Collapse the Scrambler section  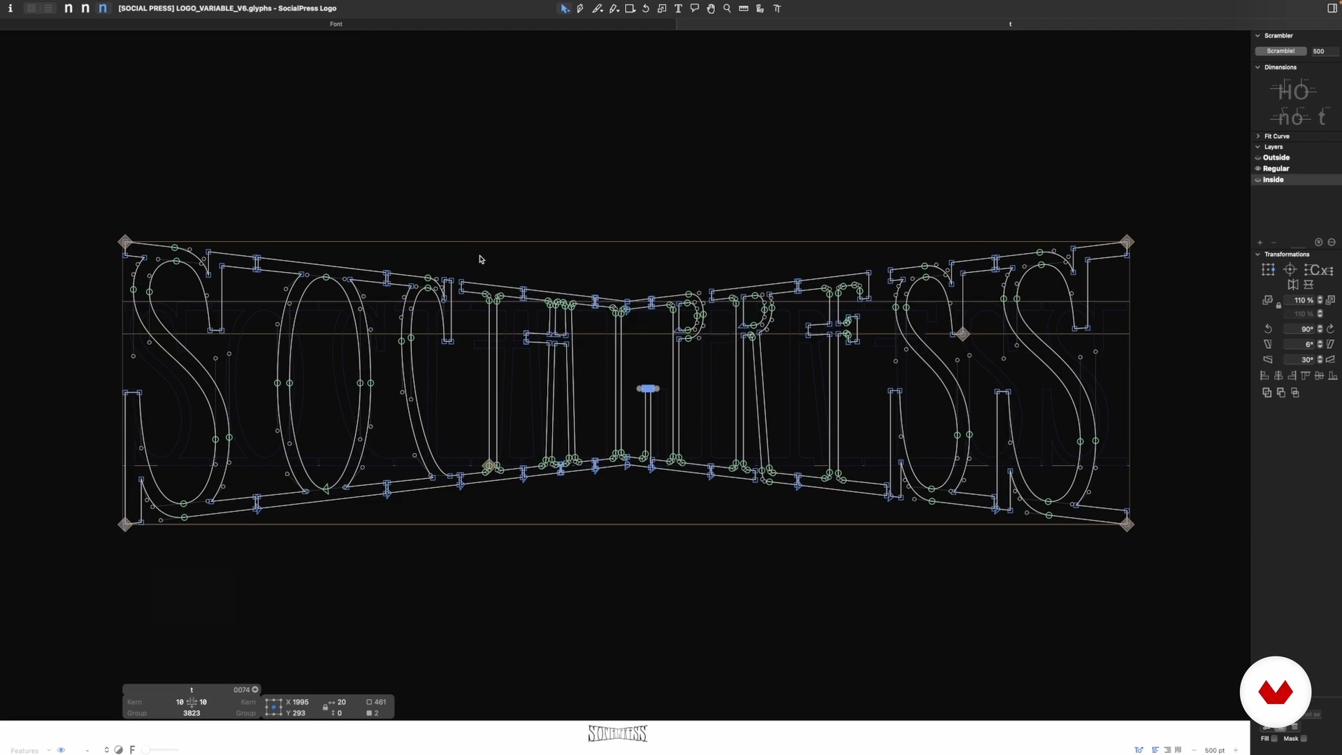(x=1258, y=36)
